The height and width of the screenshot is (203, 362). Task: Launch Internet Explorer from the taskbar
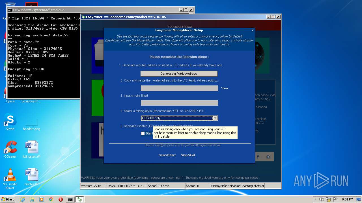pos(22,199)
